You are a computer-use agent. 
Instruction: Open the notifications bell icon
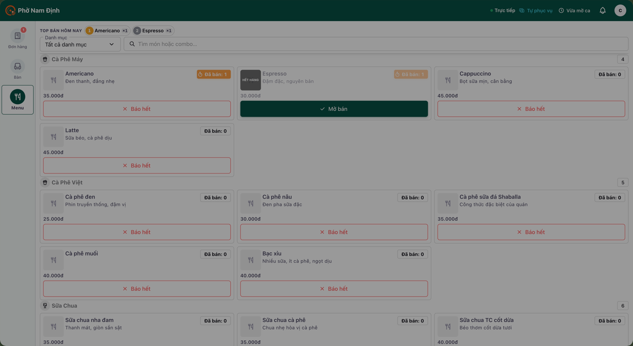click(603, 11)
